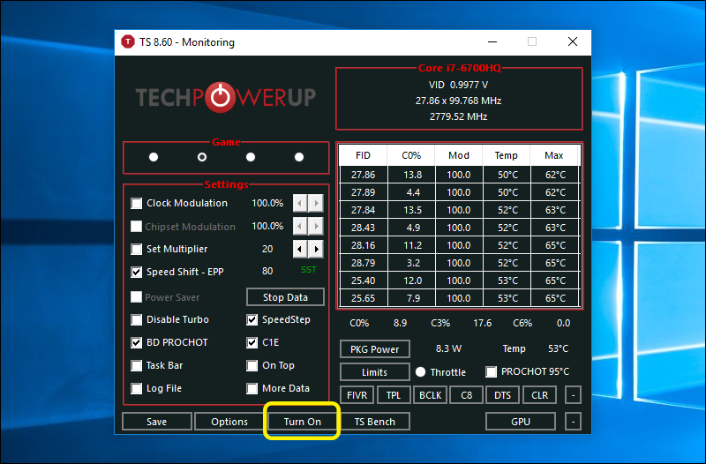This screenshot has width=706, height=464.
Task: Click the VID 0.9977 V text
Action: pos(458,85)
